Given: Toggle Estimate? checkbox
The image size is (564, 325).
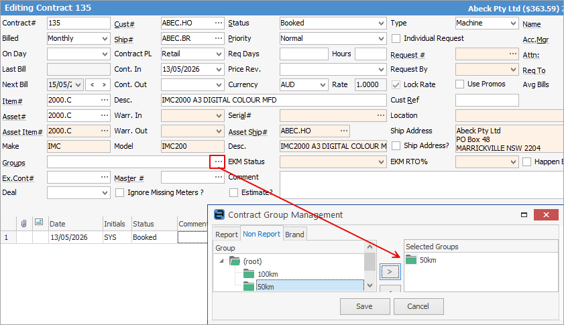Looking at the screenshot, I should pyautogui.click(x=233, y=193).
